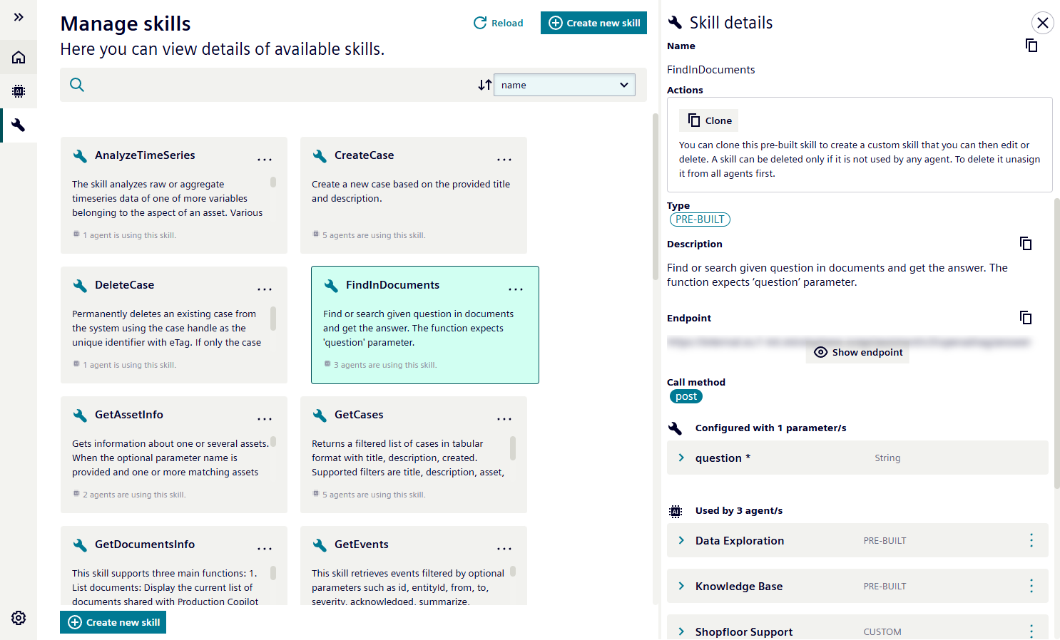Copy the endpoint URL
Viewport: 1060px width, 640px height.
coord(1025,318)
